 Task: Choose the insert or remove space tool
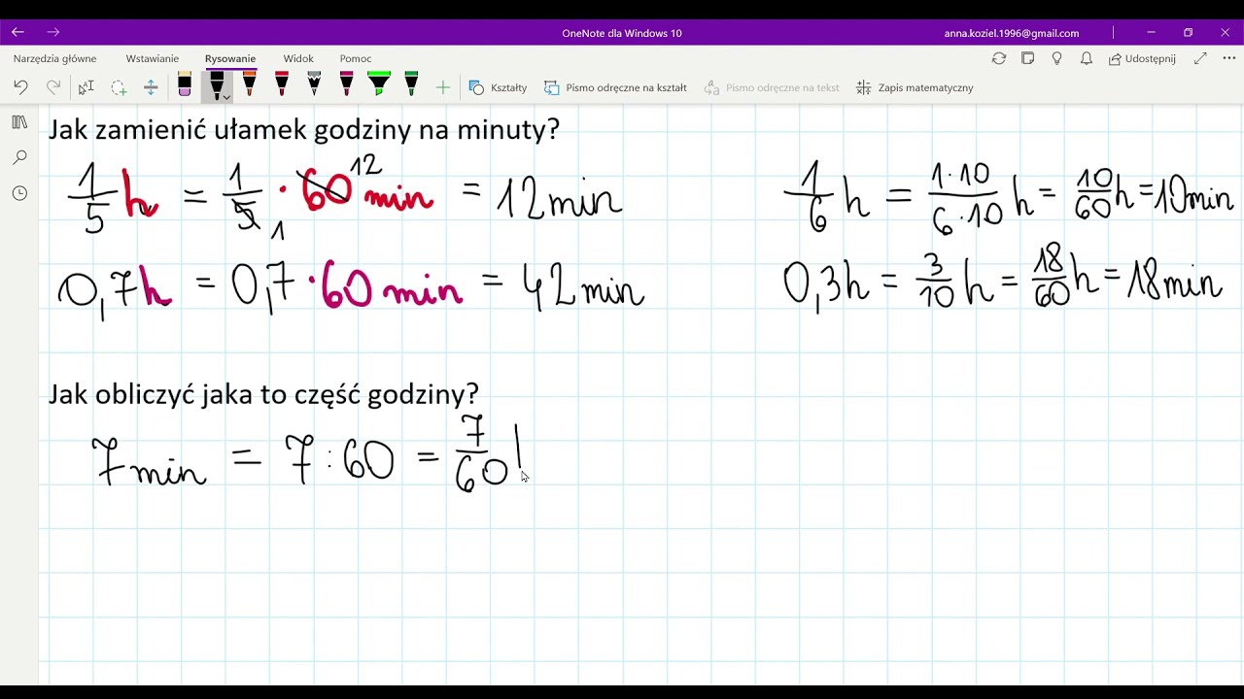[x=151, y=87]
